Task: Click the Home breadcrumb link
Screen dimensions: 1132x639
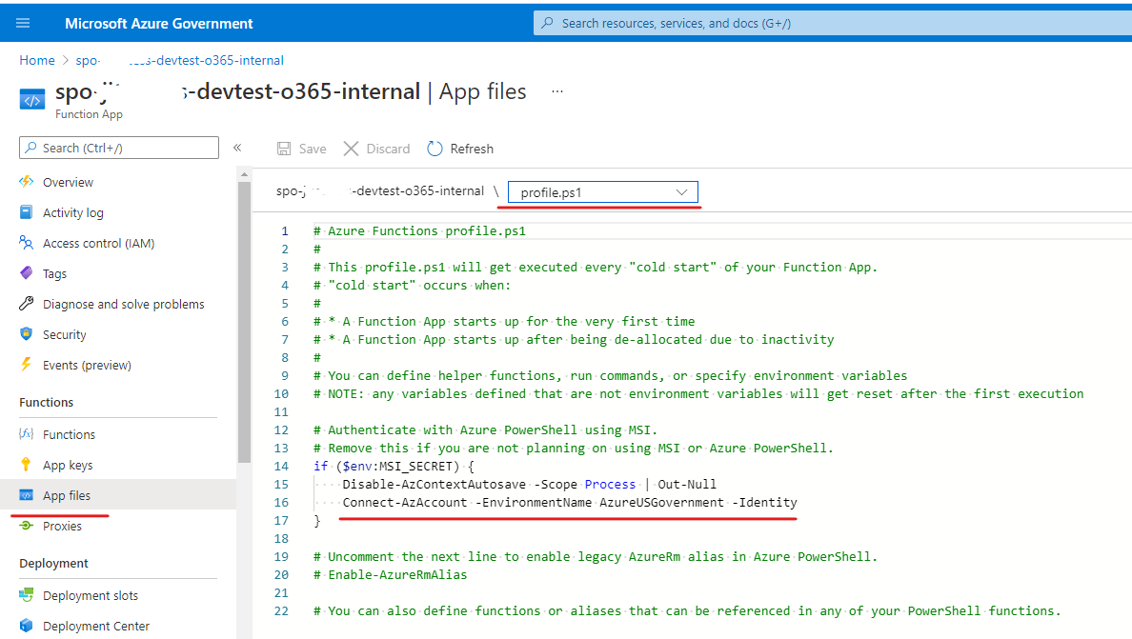Action: [37, 60]
